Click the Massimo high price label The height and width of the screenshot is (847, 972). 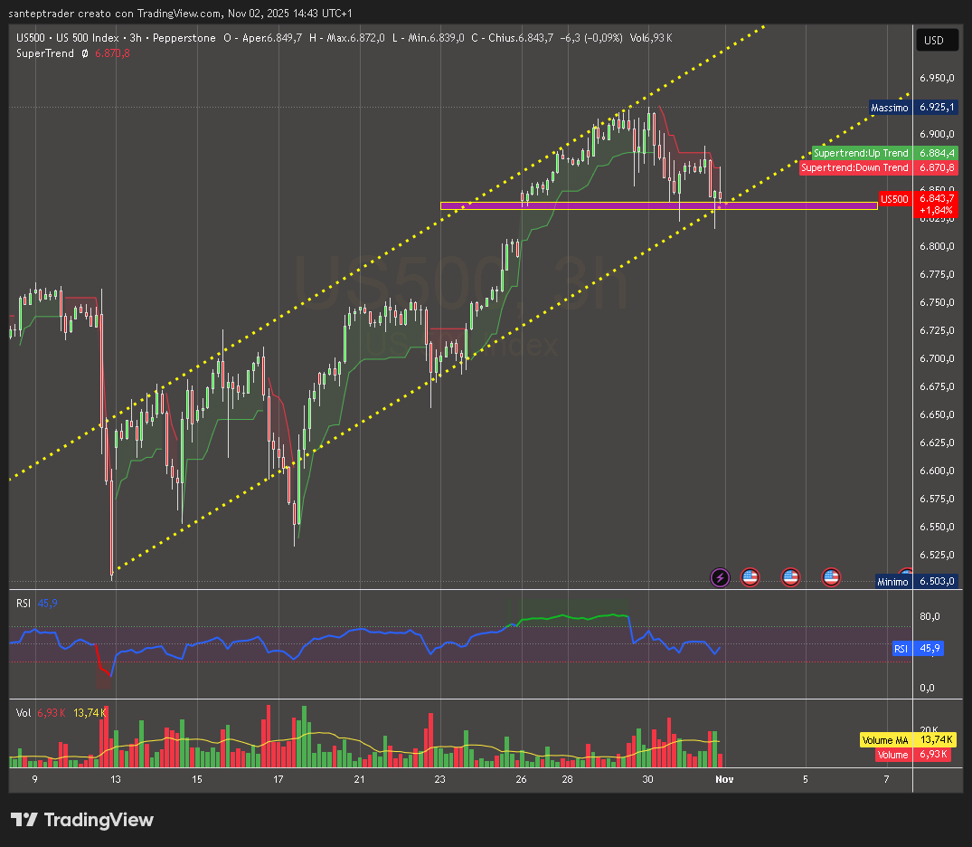coord(889,108)
